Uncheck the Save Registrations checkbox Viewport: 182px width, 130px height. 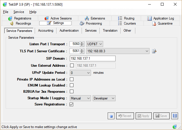click(x=71, y=104)
